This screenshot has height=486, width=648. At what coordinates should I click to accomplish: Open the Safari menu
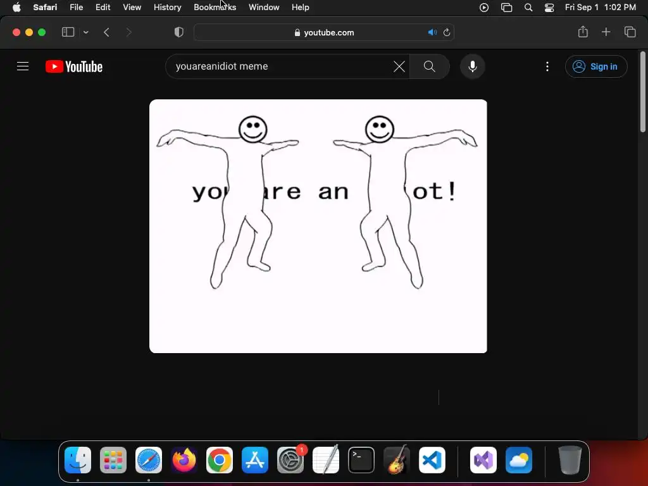click(45, 8)
